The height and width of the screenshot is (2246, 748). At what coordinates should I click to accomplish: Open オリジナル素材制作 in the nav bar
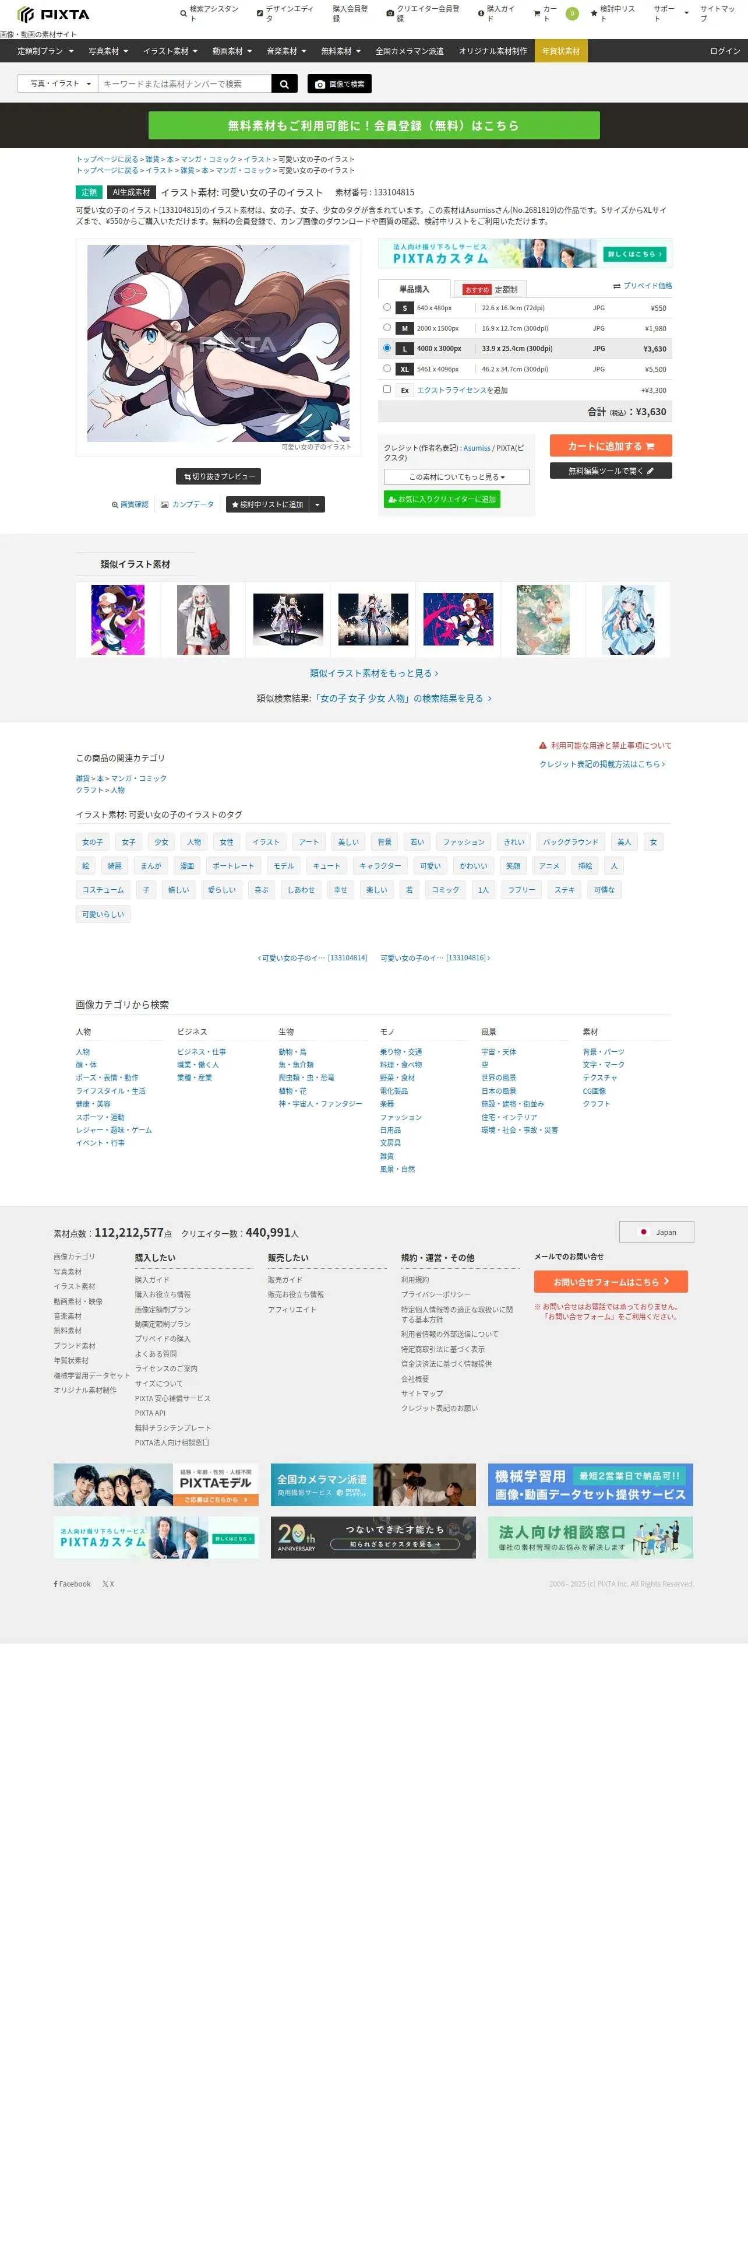493,51
